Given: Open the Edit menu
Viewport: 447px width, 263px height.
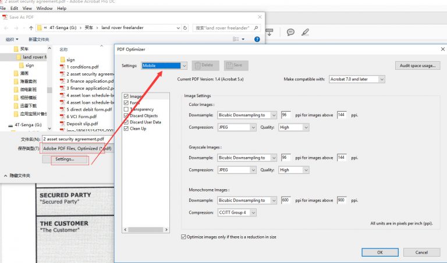Looking at the screenshot, I should [x=14, y=9].
